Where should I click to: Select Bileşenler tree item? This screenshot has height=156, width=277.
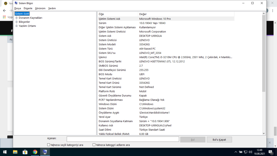coord(24,22)
